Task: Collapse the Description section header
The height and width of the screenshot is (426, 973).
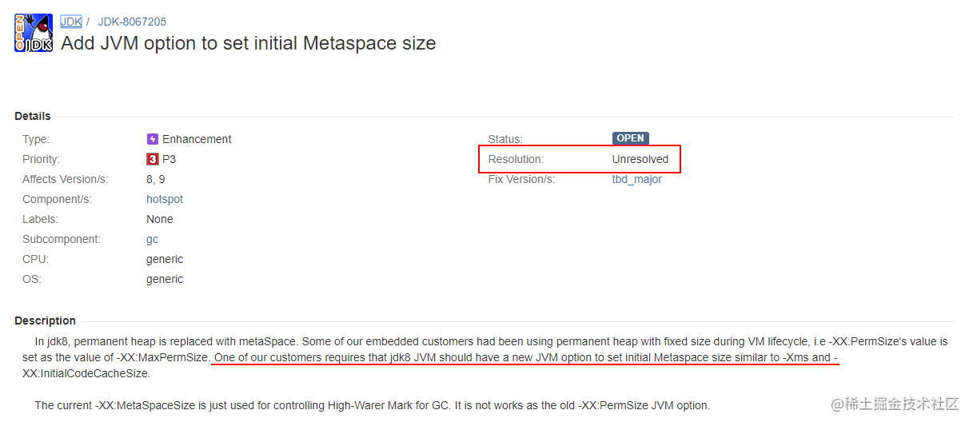Action: click(x=45, y=320)
